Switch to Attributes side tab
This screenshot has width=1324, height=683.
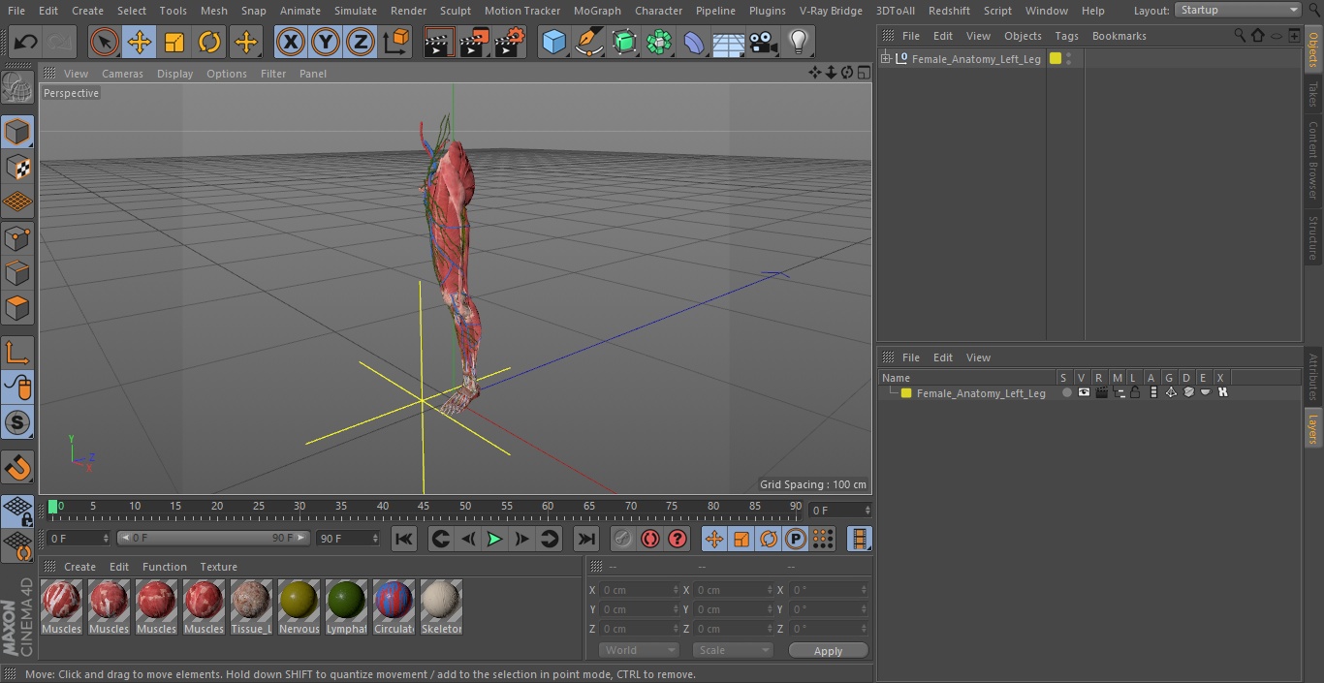[x=1313, y=377]
